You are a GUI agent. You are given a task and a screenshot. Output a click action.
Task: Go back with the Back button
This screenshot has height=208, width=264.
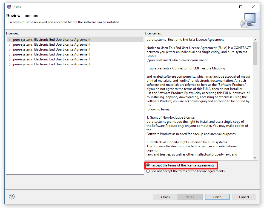point(165,197)
